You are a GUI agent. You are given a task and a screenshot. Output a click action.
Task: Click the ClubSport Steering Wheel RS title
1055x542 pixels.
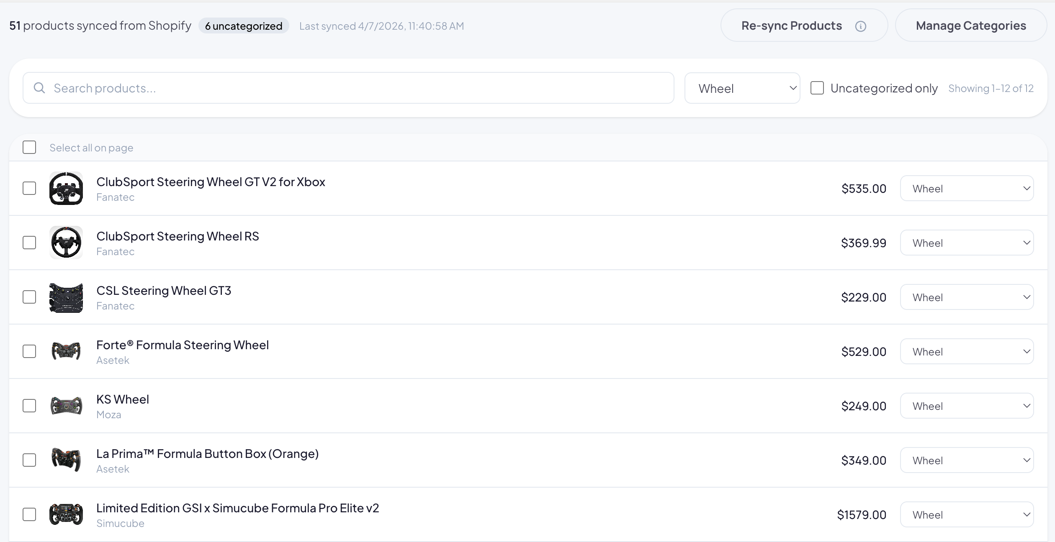tap(178, 236)
